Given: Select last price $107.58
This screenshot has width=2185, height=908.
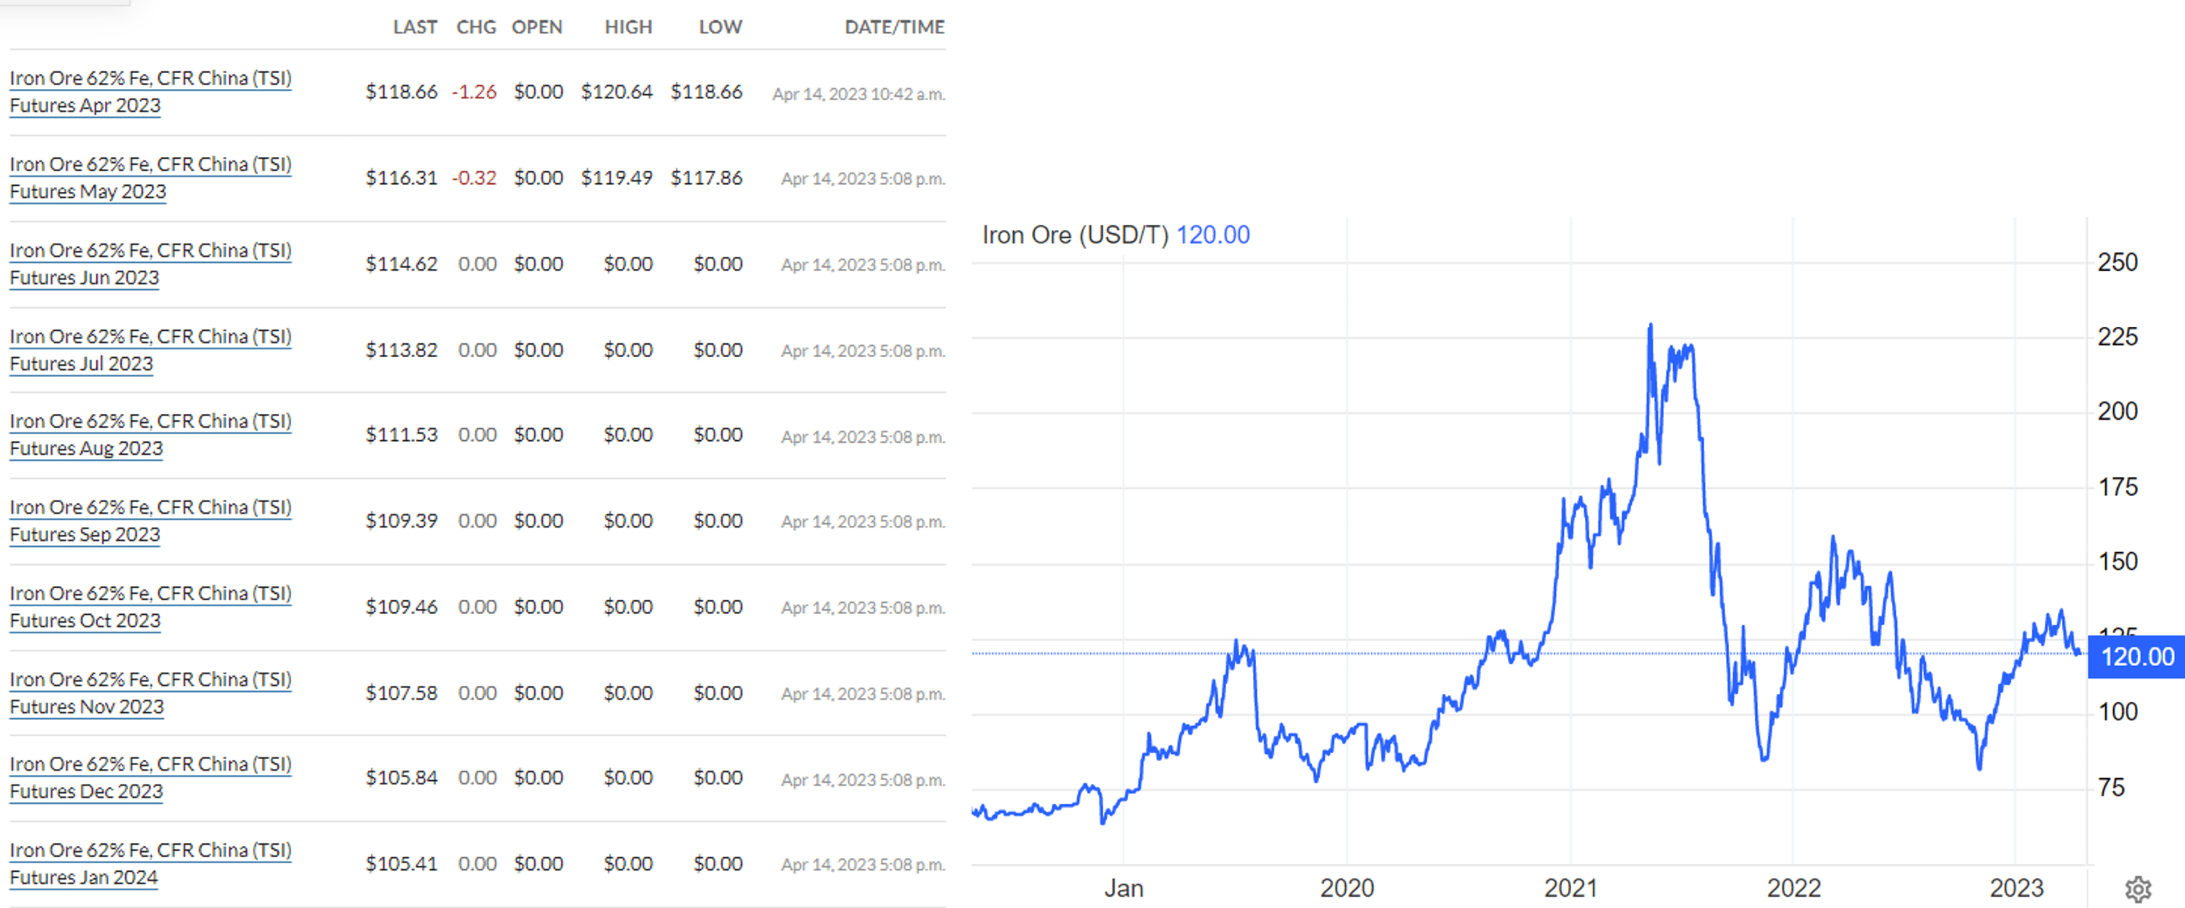Looking at the screenshot, I should click(401, 693).
